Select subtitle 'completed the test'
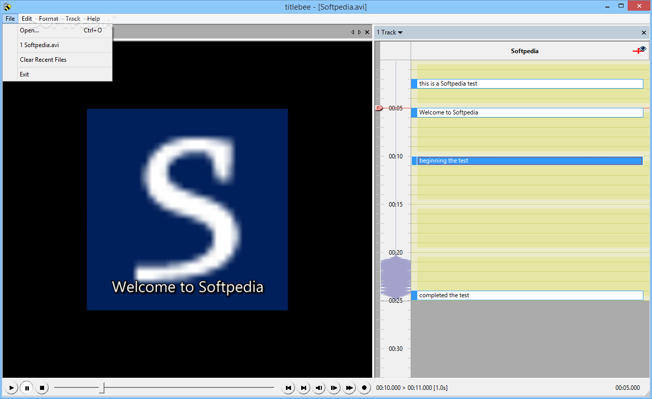652x399 pixels. click(527, 295)
